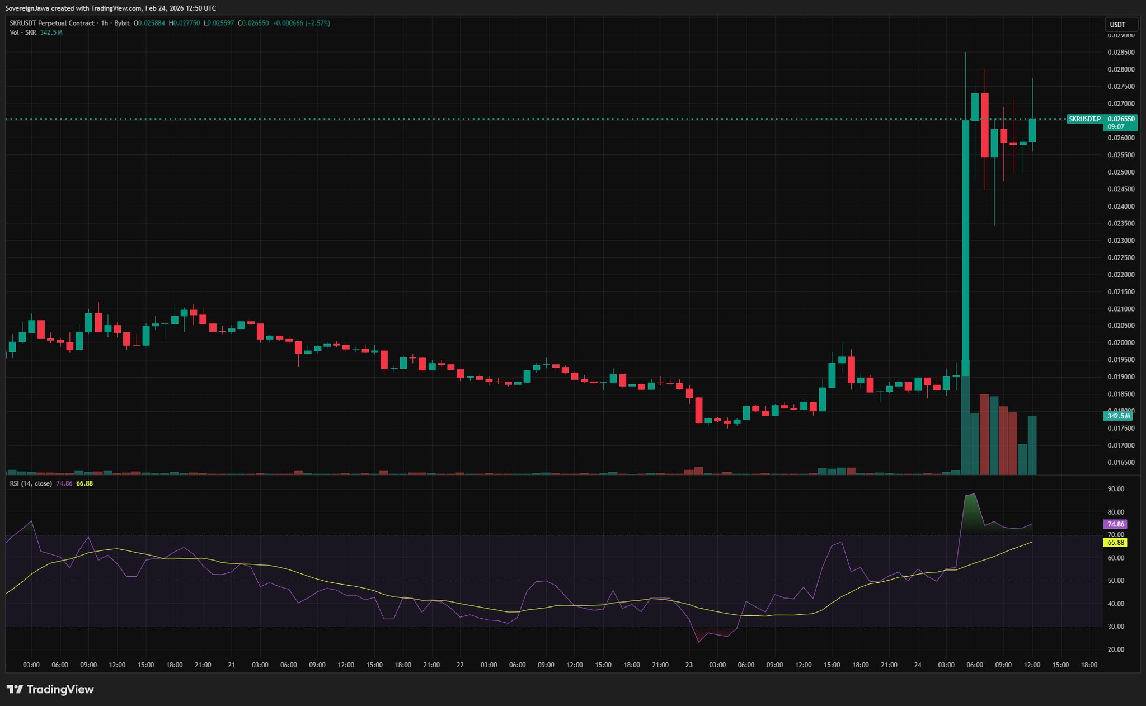Click the 09:07 candle countdown timer
Viewport: 1146px width, 706px height.
tap(1115, 127)
